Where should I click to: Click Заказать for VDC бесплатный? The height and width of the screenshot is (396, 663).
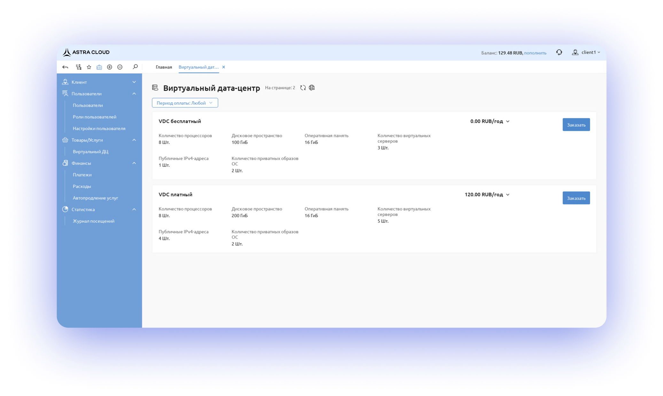tap(576, 125)
